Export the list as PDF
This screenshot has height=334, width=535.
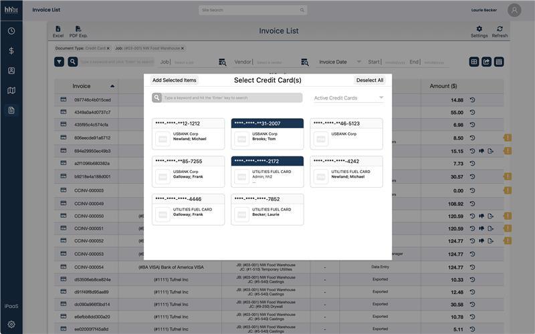point(78,31)
